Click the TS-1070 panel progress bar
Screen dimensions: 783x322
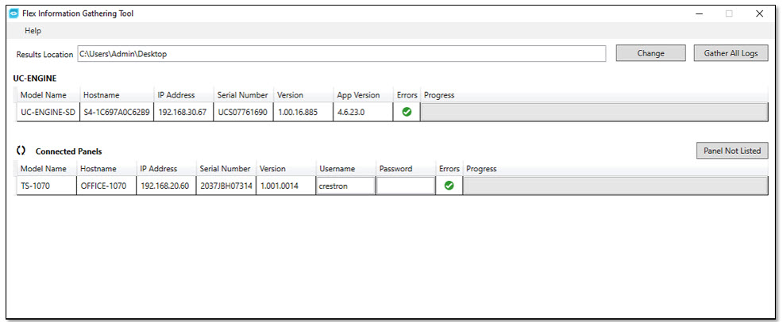[615, 186]
